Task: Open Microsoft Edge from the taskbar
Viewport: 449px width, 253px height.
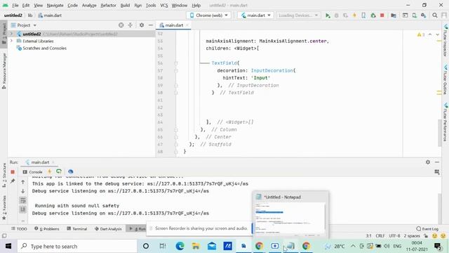Action: tap(180, 246)
